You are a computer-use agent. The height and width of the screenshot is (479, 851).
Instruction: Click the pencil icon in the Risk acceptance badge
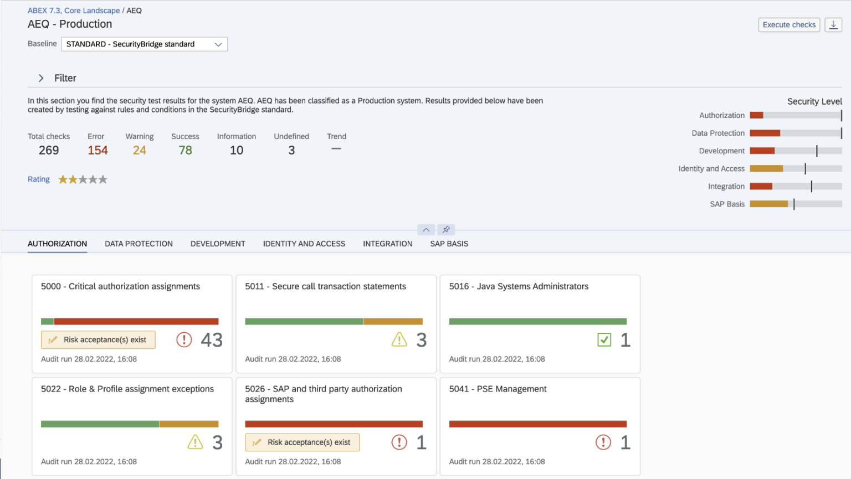click(53, 339)
